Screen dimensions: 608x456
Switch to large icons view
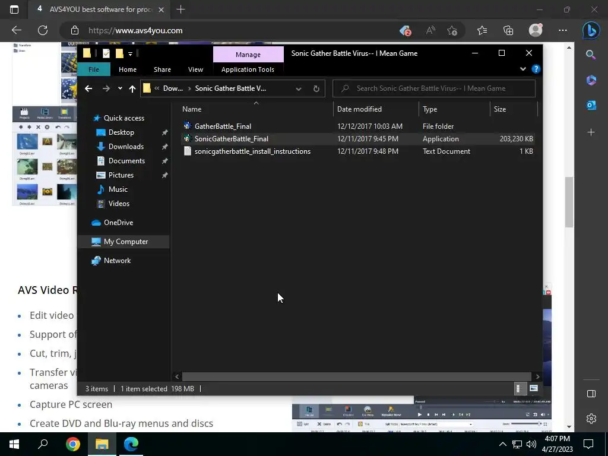[x=534, y=388]
